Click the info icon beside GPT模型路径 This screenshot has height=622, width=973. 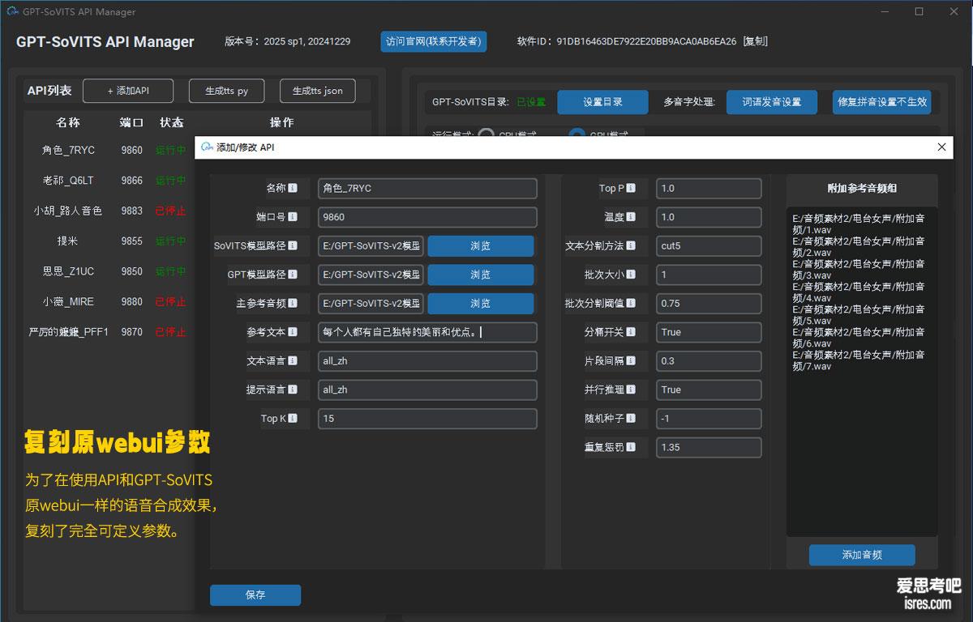tap(293, 275)
